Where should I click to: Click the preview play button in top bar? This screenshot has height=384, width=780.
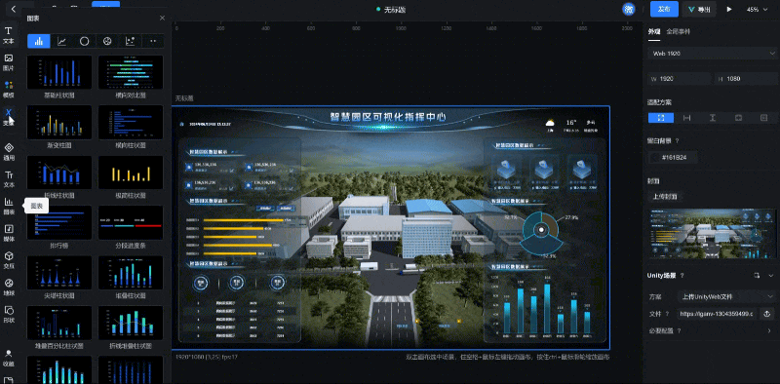click(x=729, y=9)
